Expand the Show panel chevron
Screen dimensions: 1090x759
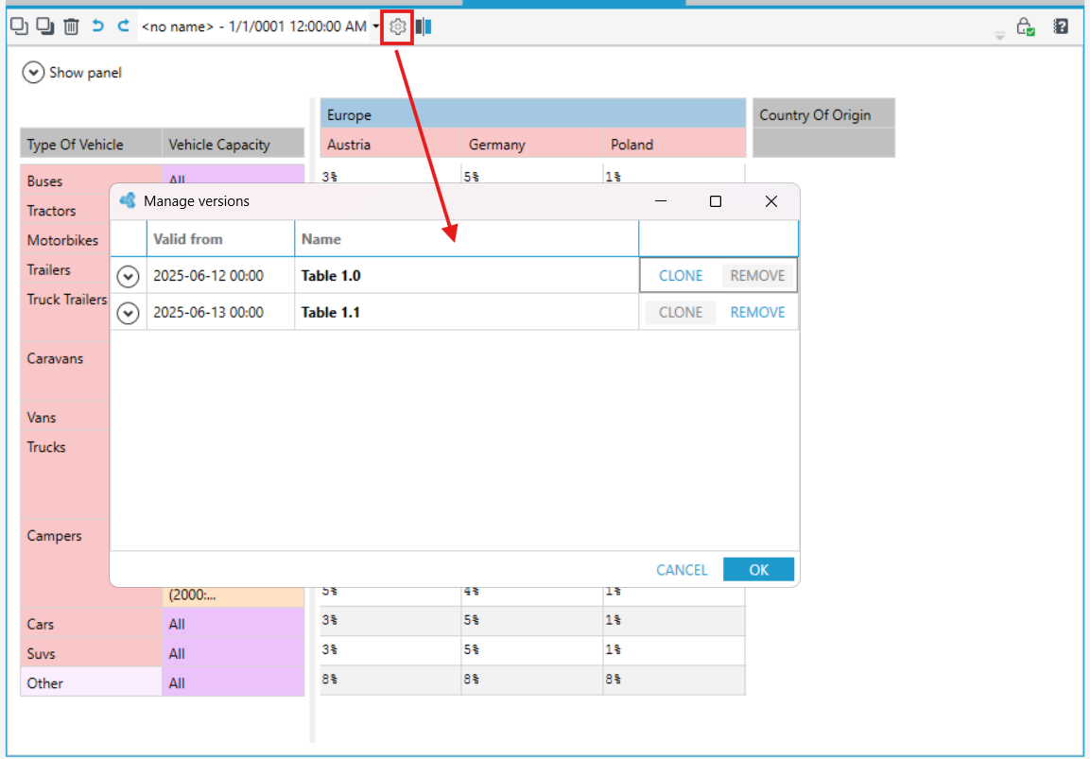tap(33, 72)
